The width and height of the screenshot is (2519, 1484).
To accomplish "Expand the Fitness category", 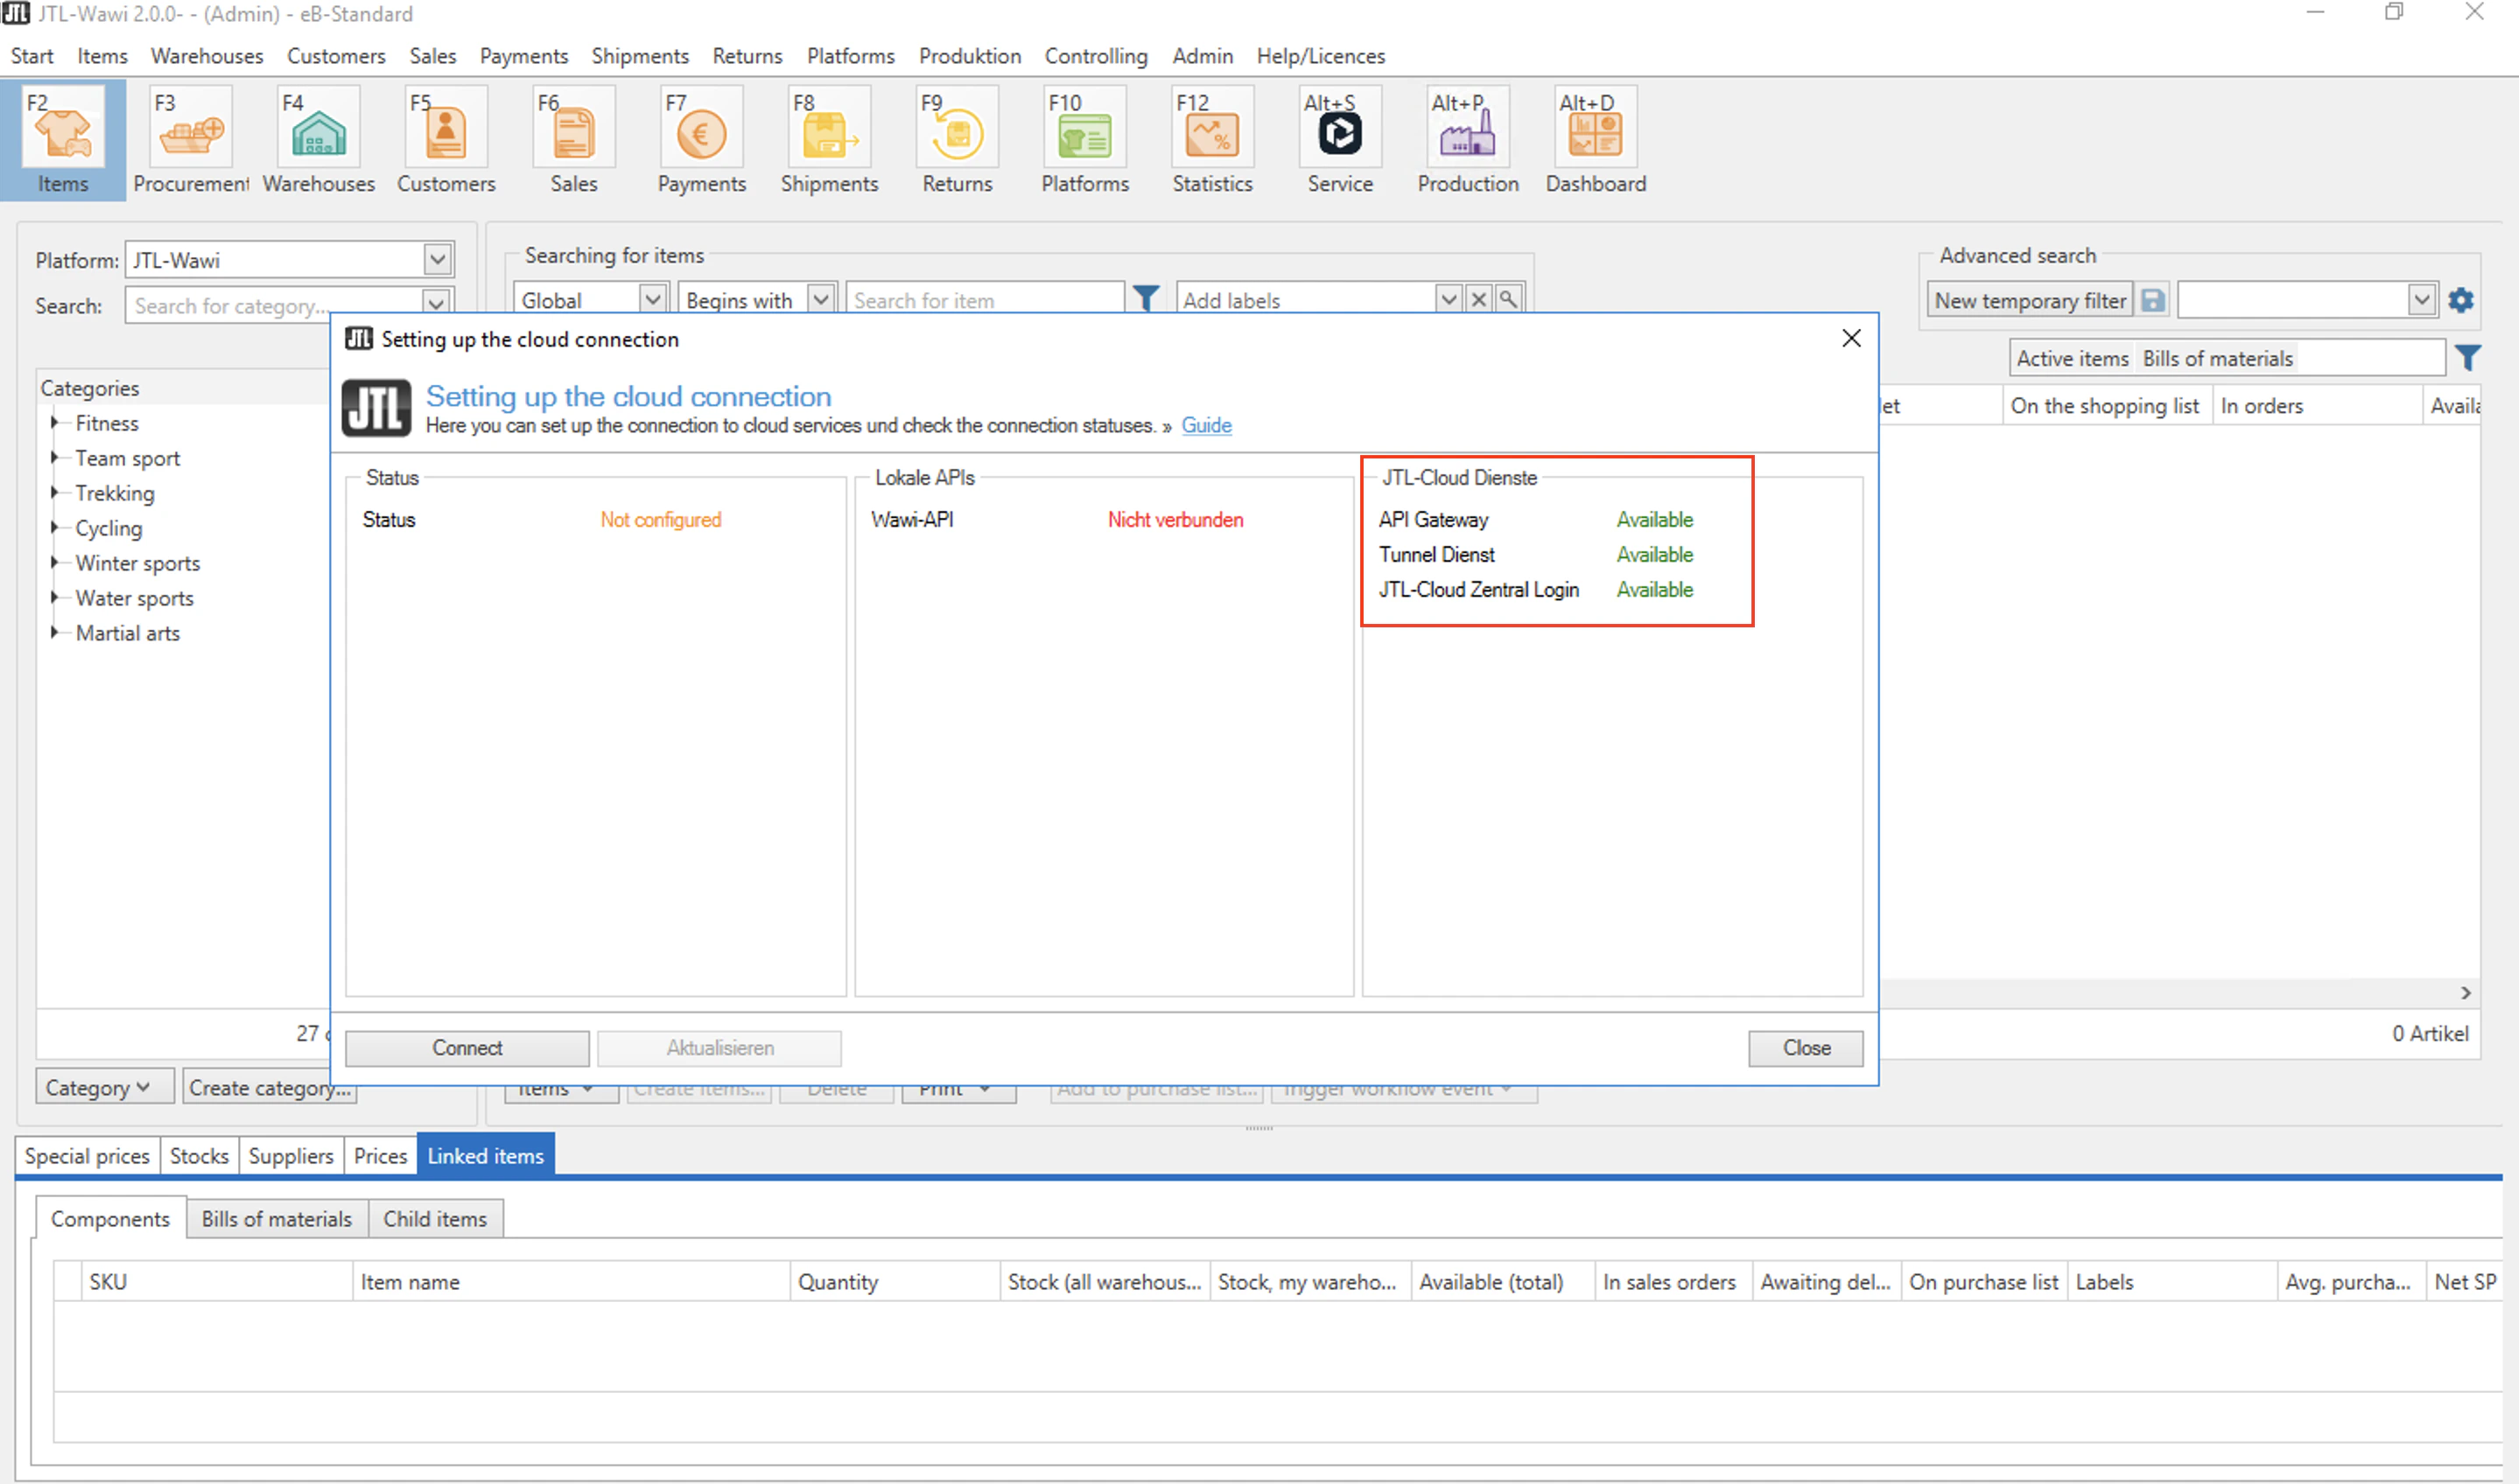I will tap(56, 422).
